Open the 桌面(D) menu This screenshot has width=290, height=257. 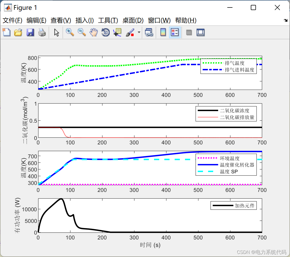coord(133,20)
